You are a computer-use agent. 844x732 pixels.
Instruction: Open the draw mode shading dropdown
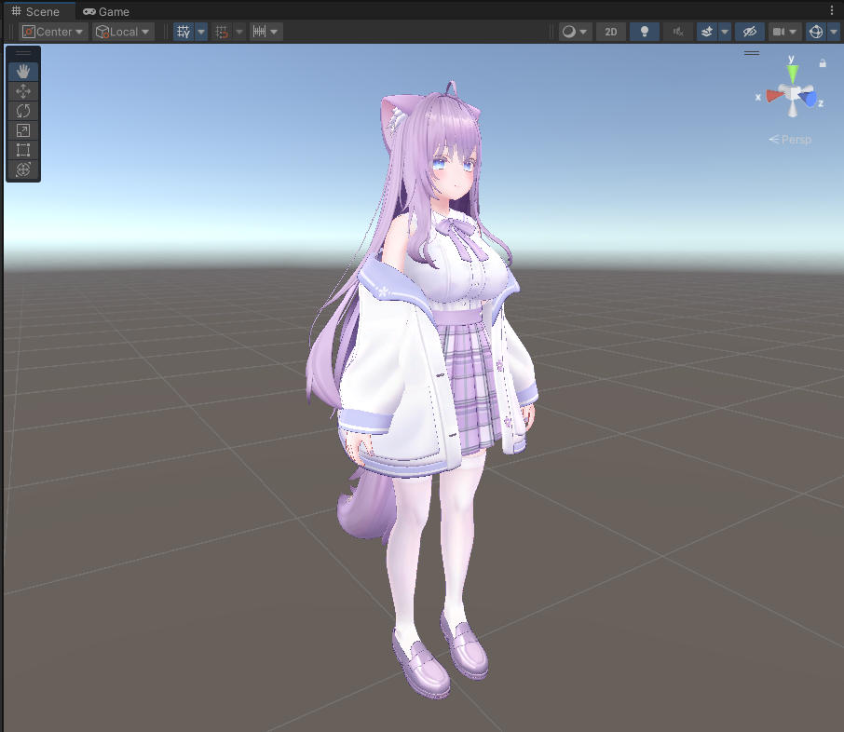(575, 32)
